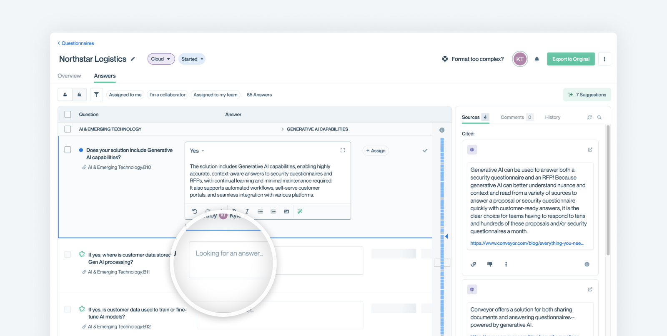Click the minimap viewport position handle
667x336 pixels.
pyautogui.click(x=442, y=263)
